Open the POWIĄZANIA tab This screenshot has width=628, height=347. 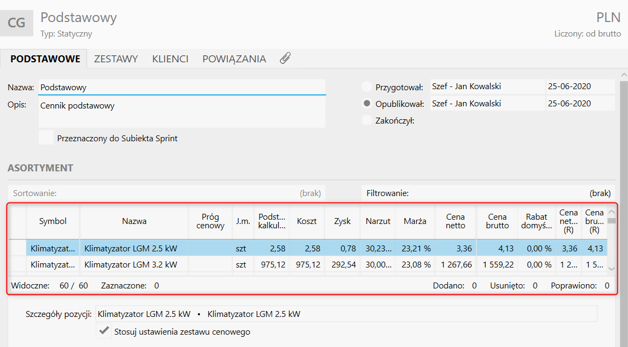pyautogui.click(x=234, y=59)
